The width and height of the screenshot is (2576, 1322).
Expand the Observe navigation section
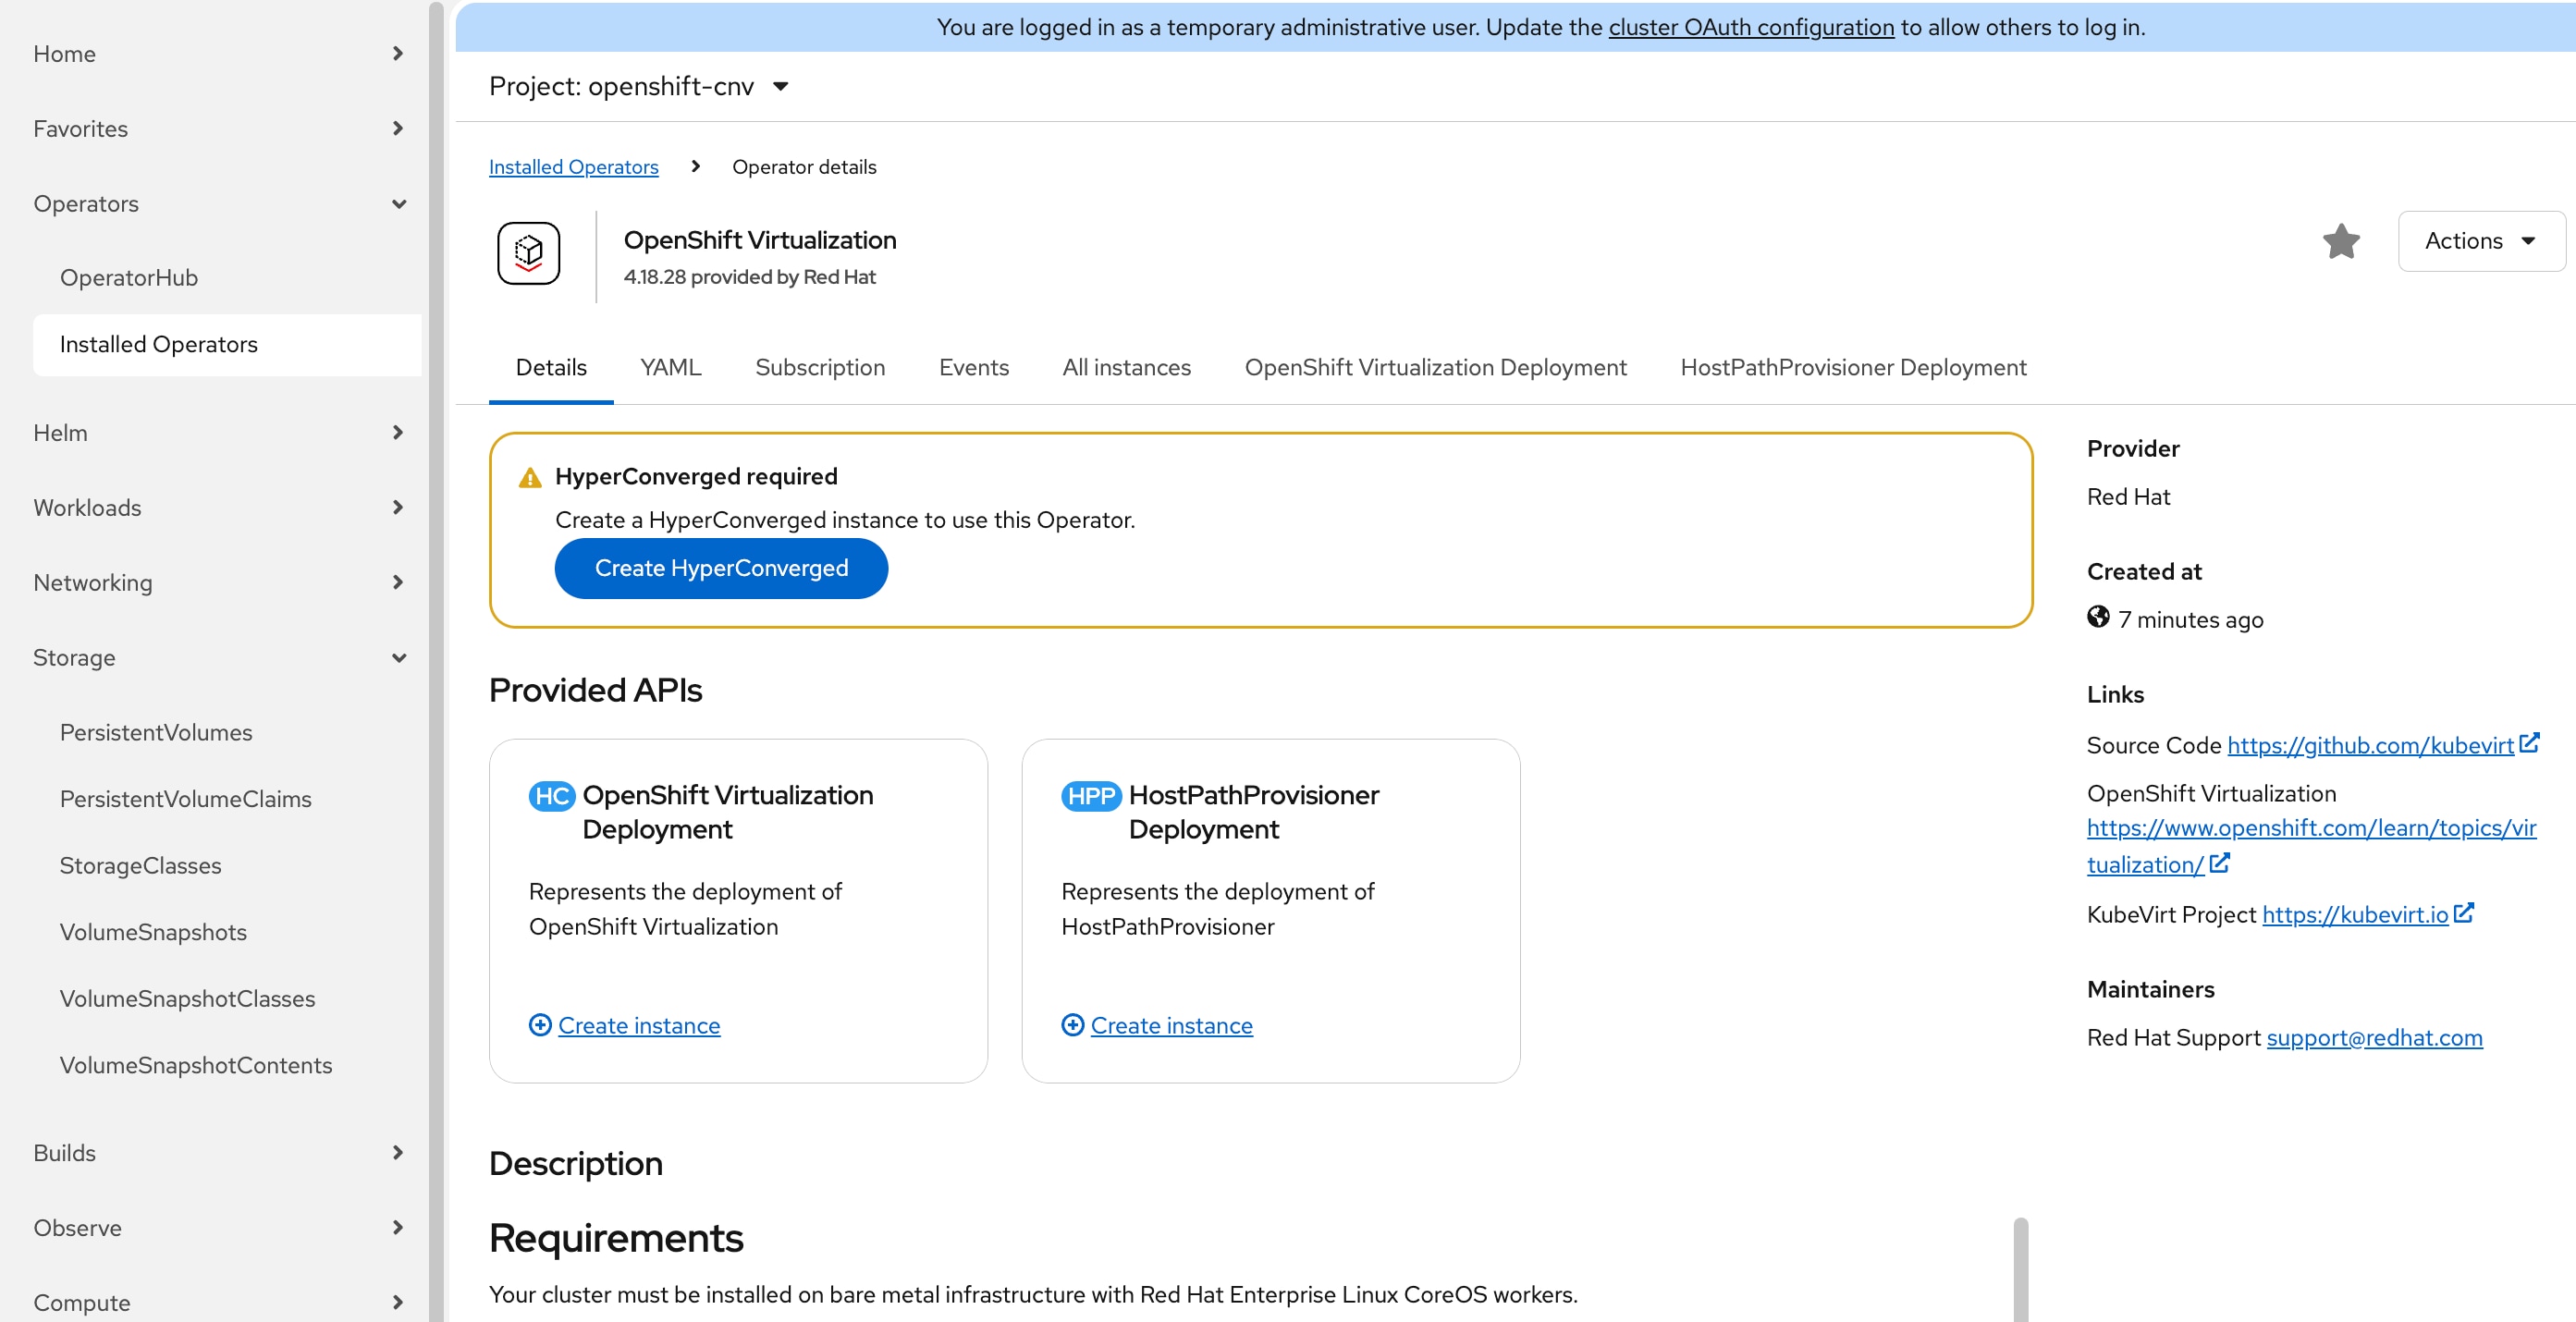(220, 1228)
